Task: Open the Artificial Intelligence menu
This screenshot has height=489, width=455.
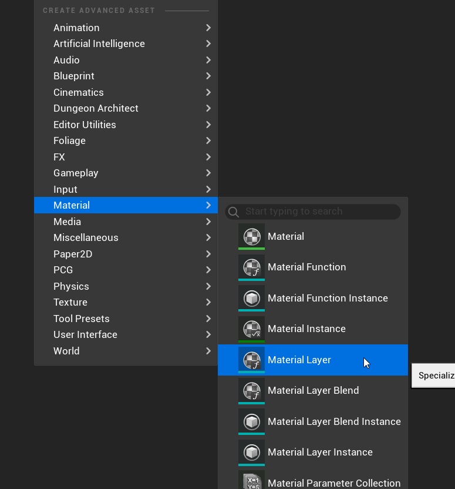Action: point(99,43)
